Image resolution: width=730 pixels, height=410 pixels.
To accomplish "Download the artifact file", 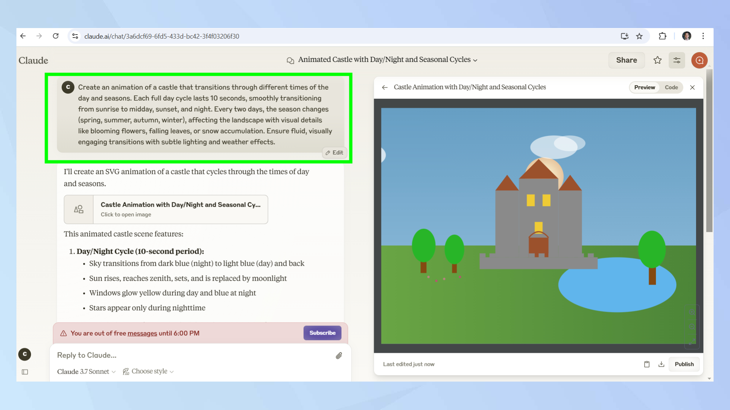I will [x=661, y=364].
